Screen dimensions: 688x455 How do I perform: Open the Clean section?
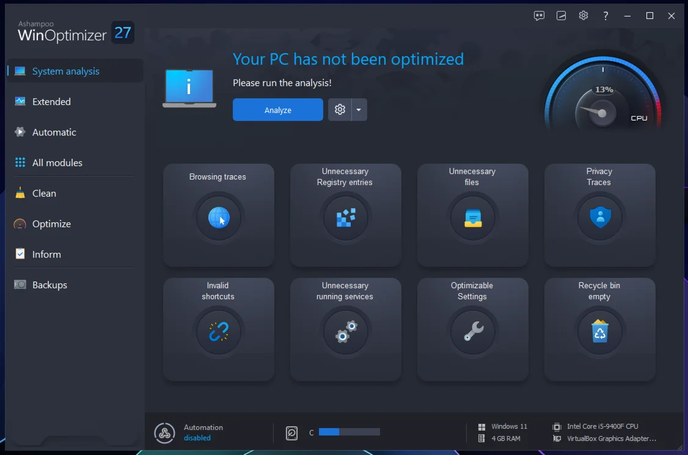click(x=75, y=193)
